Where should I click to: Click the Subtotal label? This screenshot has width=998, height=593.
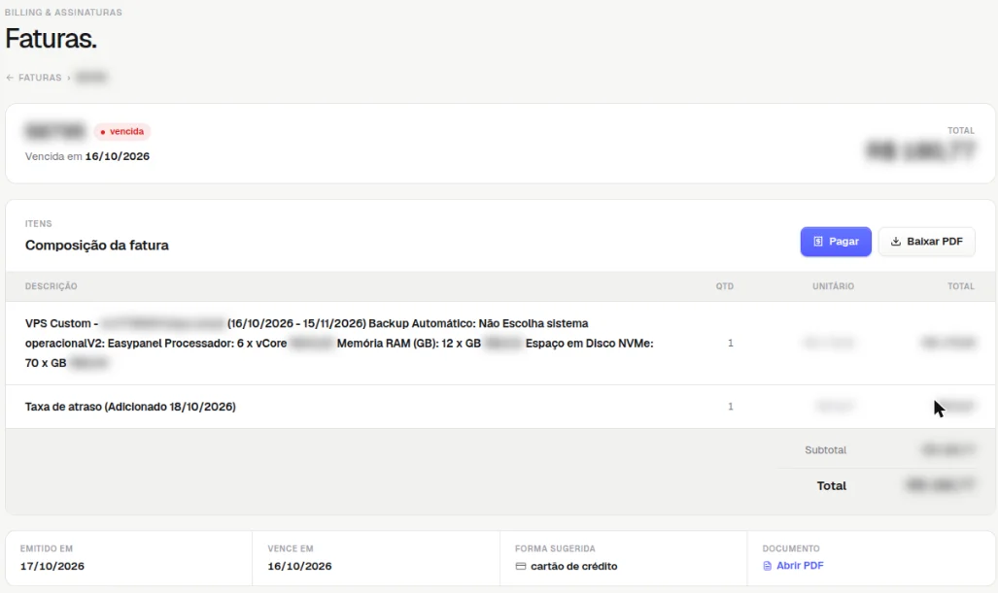tap(826, 450)
